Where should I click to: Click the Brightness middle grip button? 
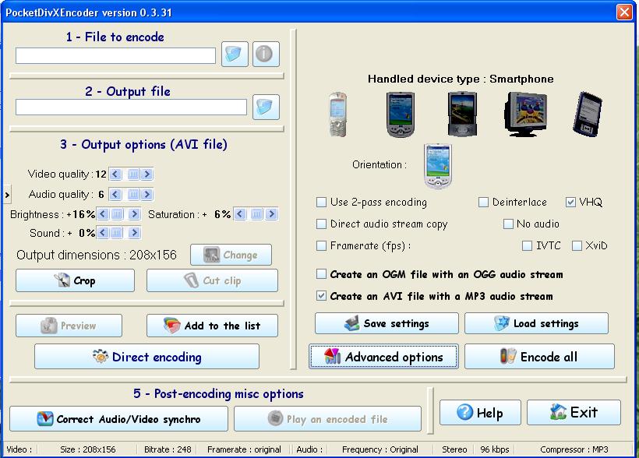point(117,214)
